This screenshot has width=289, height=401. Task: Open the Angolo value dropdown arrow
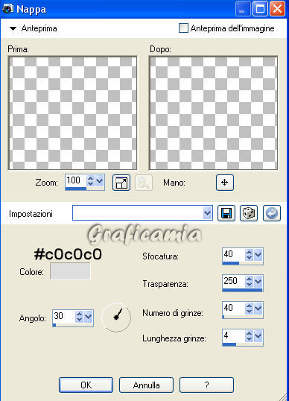(89, 317)
